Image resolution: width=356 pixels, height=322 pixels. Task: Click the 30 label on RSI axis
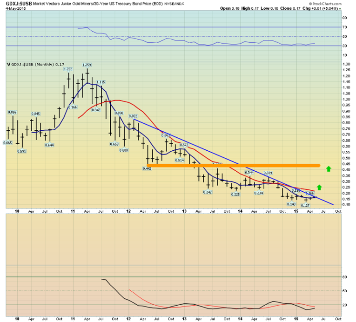(345, 46)
